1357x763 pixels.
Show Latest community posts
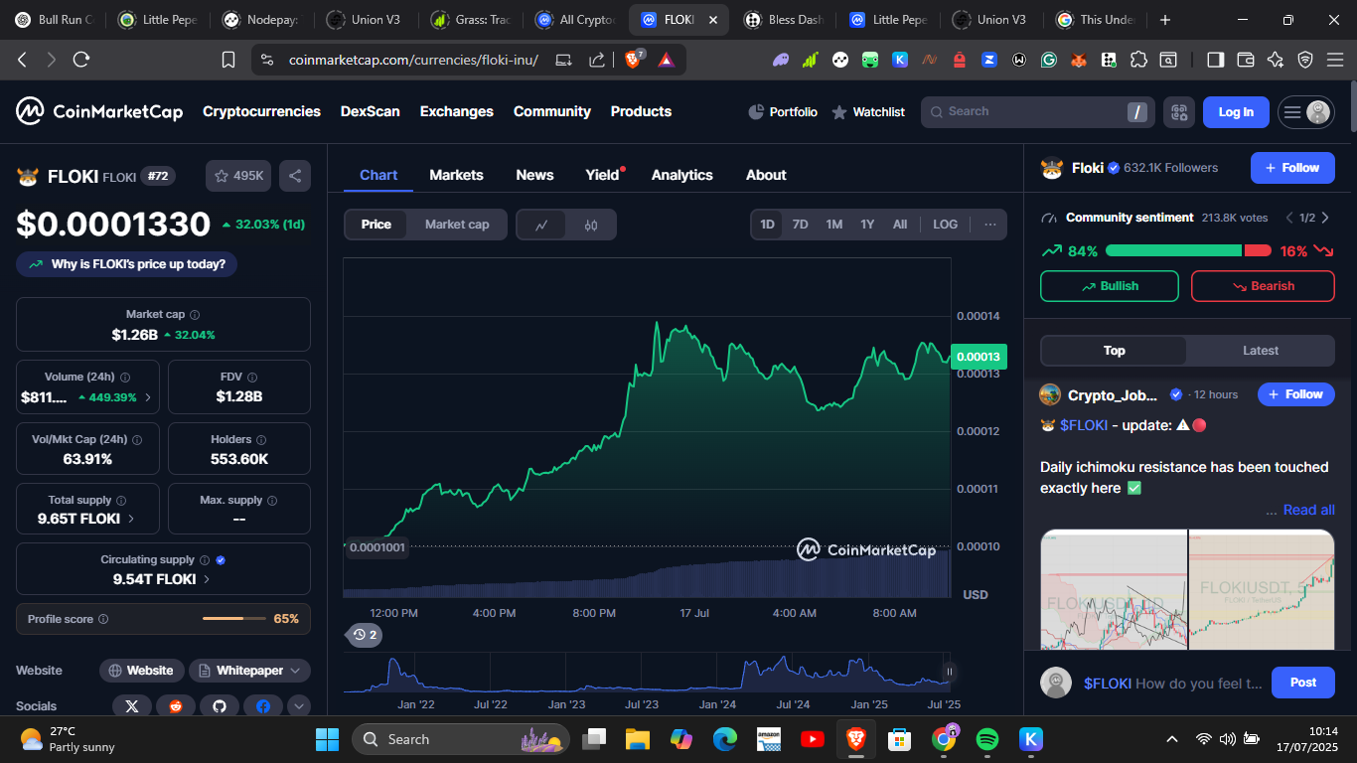(1261, 351)
